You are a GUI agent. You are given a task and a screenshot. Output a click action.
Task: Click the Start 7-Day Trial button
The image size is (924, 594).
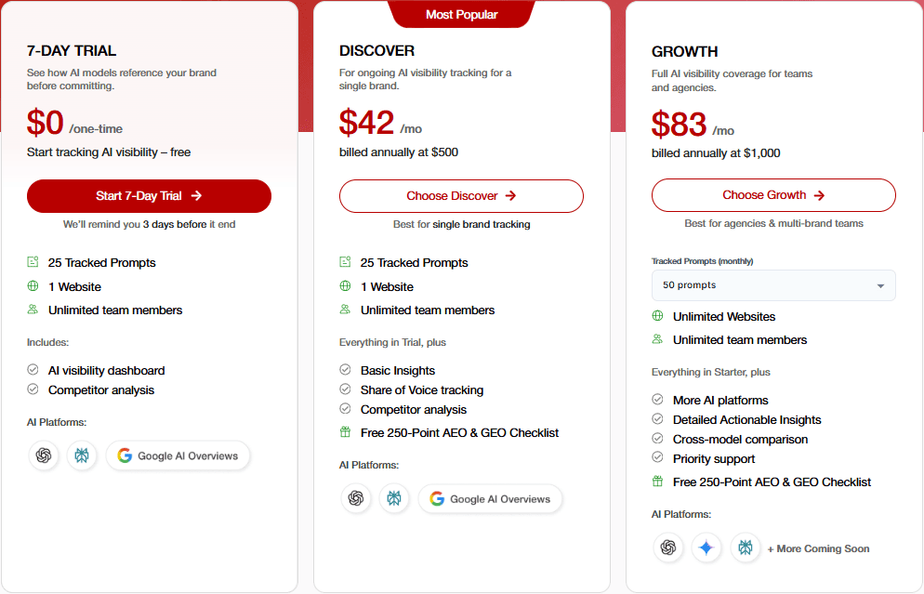149,196
